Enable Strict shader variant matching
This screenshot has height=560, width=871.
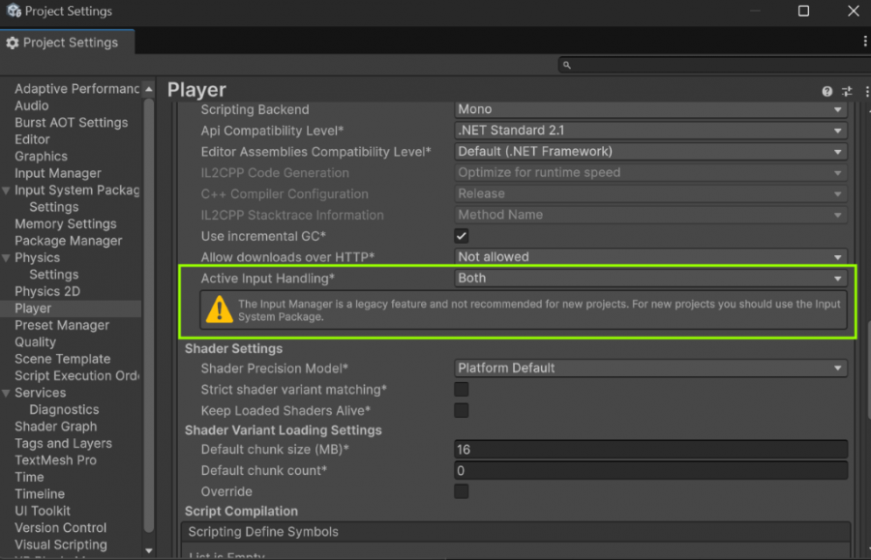pos(462,389)
